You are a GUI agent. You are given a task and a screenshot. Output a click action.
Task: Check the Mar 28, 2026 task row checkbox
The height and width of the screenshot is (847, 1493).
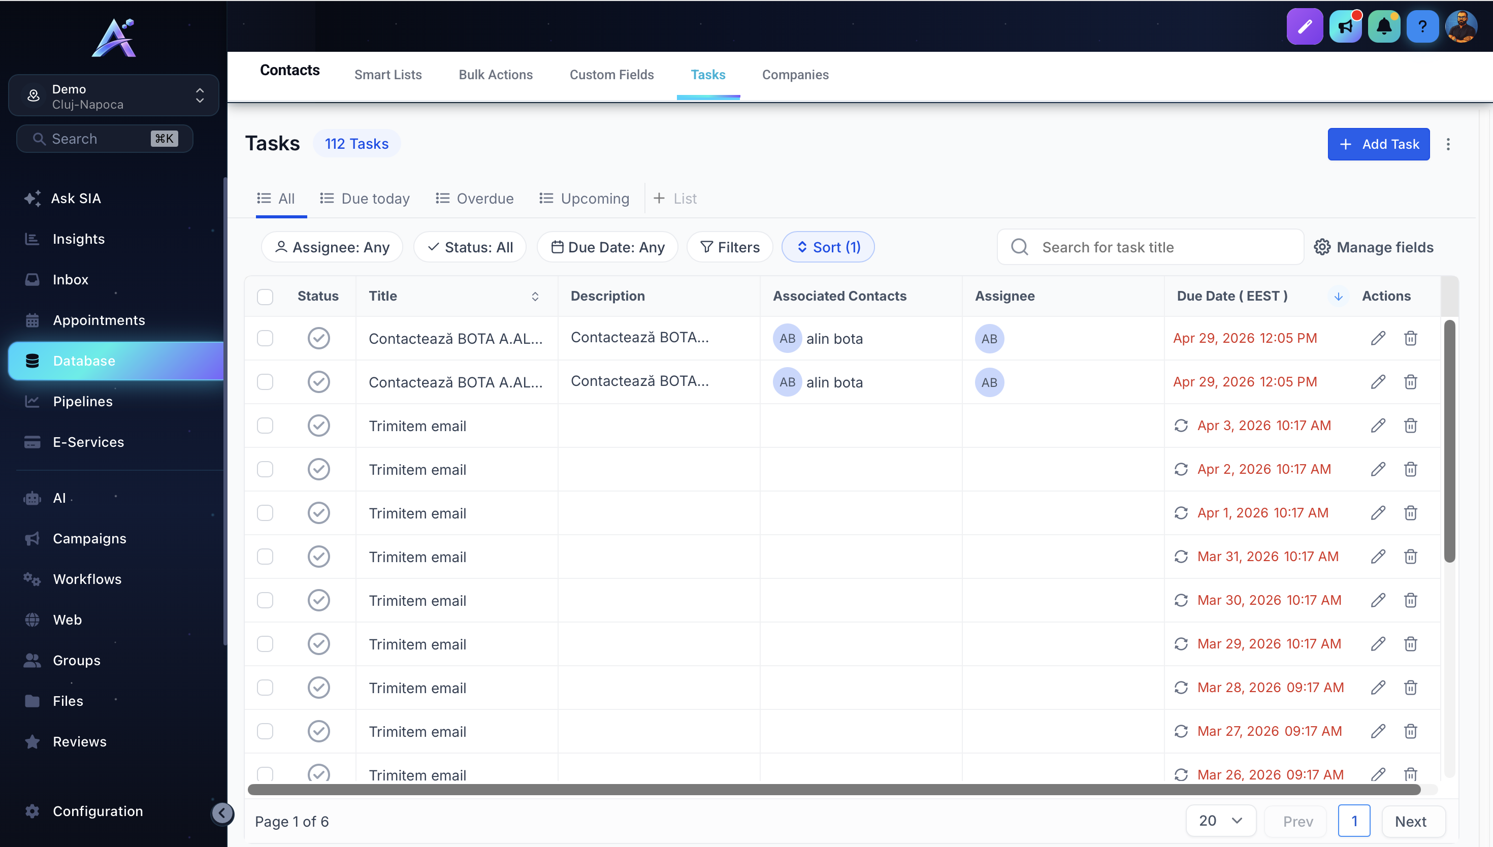click(265, 688)
